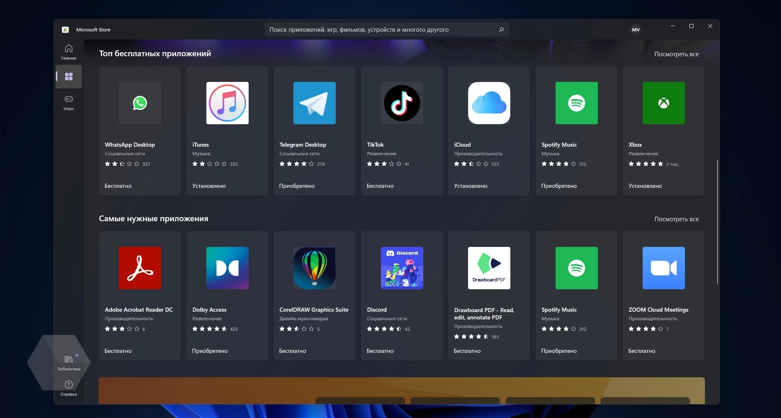Click the WhatsApp Desktop title text

pyautogui.click(x=130, y=145)
